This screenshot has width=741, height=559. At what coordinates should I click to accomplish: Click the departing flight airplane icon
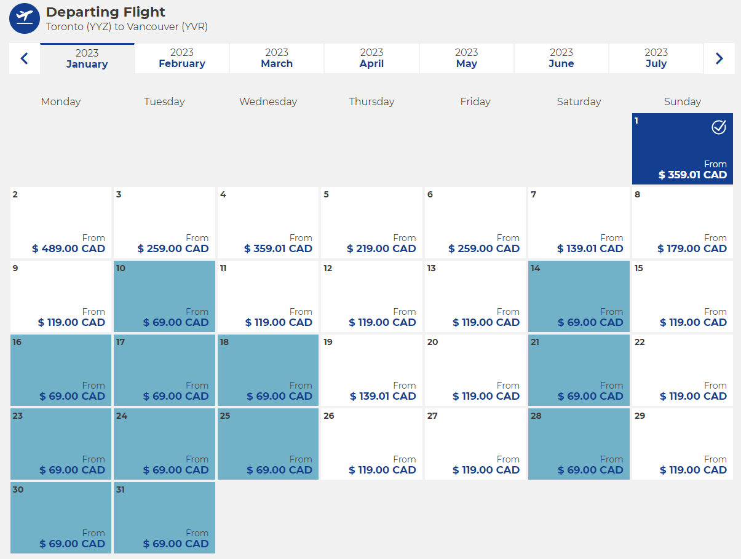click(x=25, y=18)
